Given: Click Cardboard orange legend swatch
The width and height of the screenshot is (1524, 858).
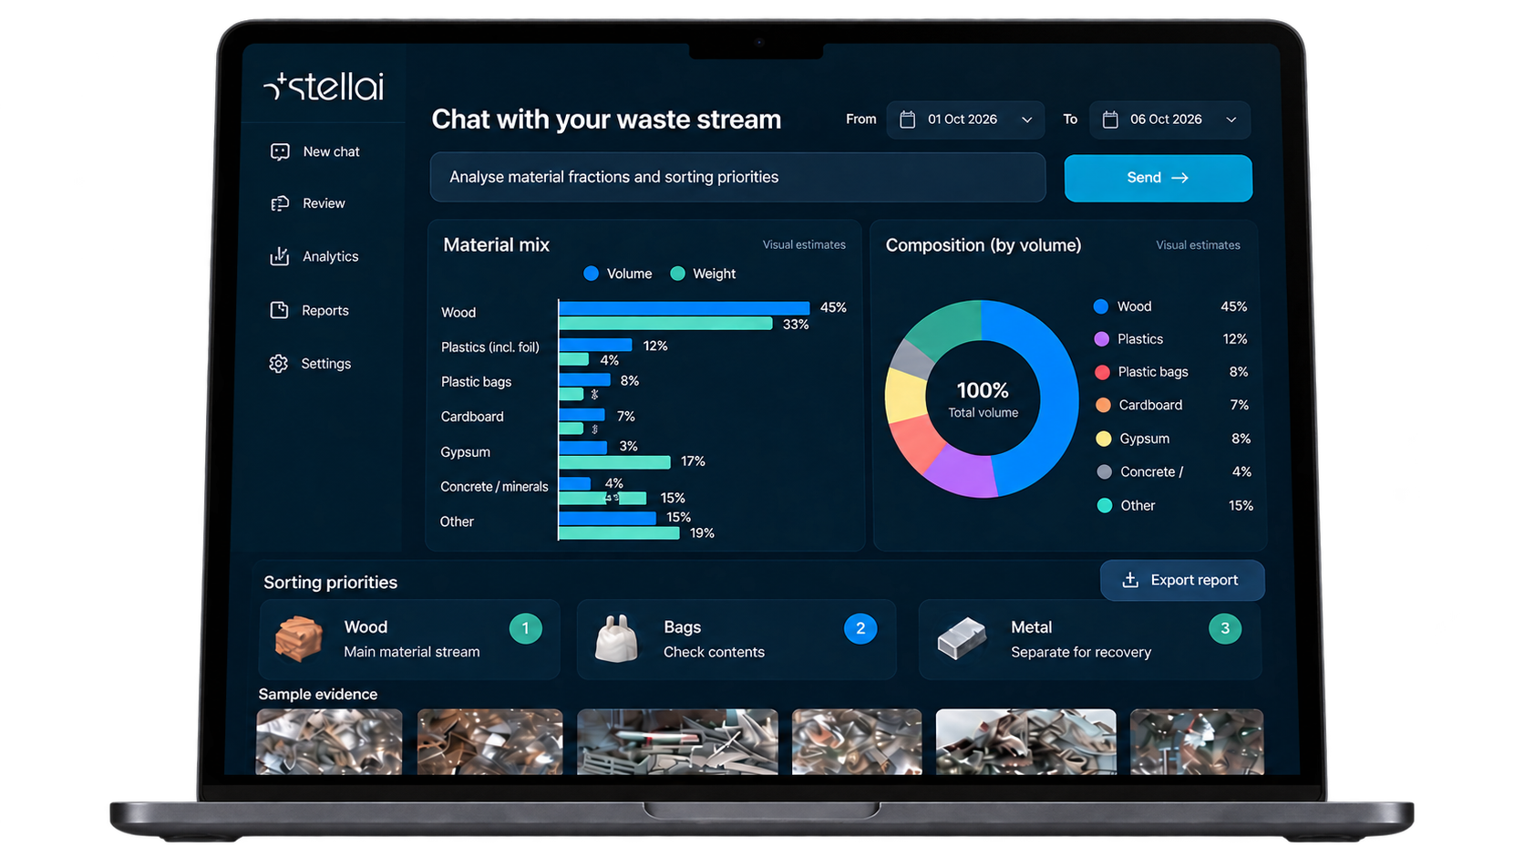Looking at the screenshot, I should (1103, 405).
